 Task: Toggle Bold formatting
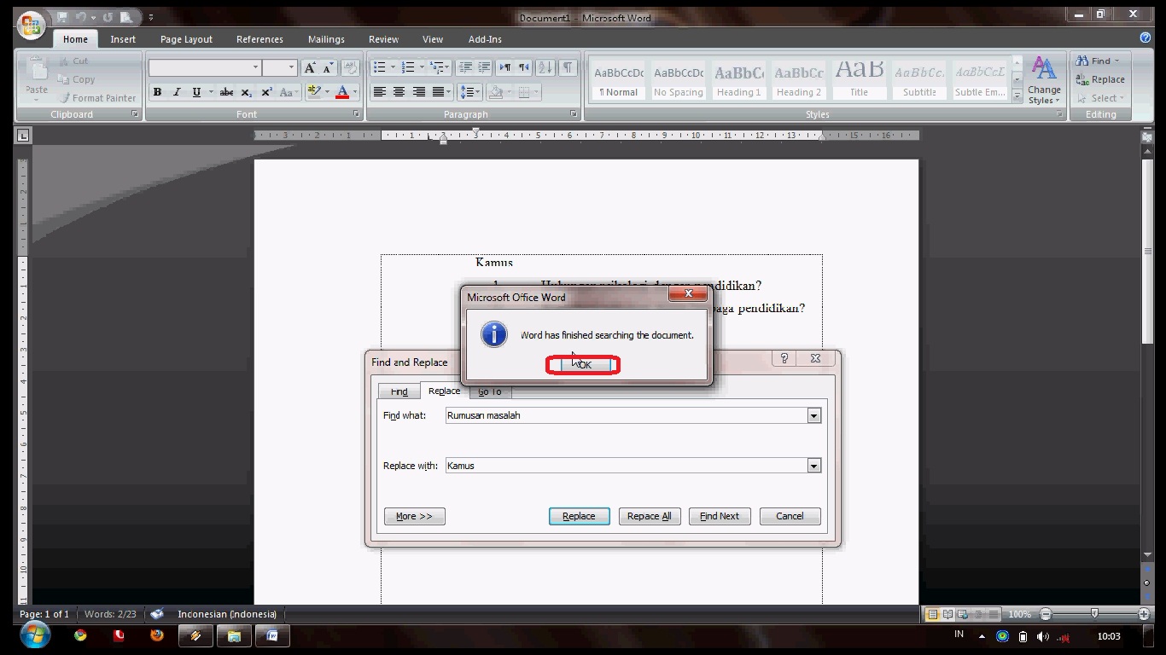(157, 92)
